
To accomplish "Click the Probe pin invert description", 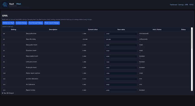I will click(31, 68).
